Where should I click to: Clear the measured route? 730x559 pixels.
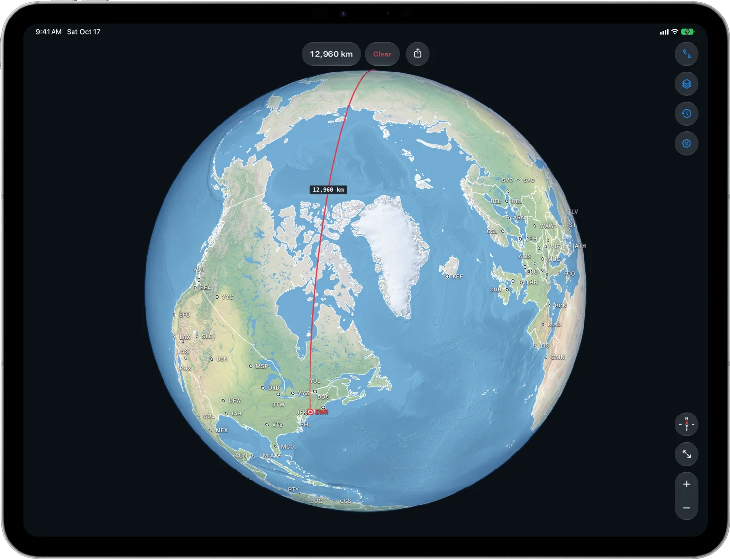pyautogui.click(x=382, y=54)
